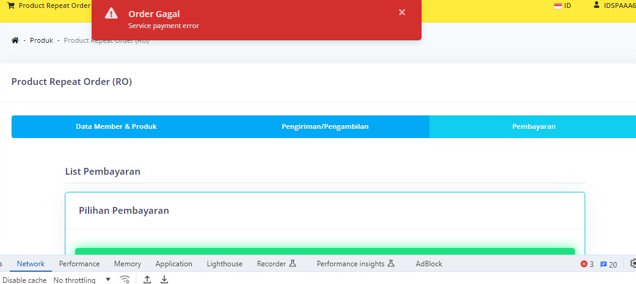The width and height of the screenshot is (636, 284).
Task: Open the Pengiriman/Pengambilan step
Action: point(325,126)
